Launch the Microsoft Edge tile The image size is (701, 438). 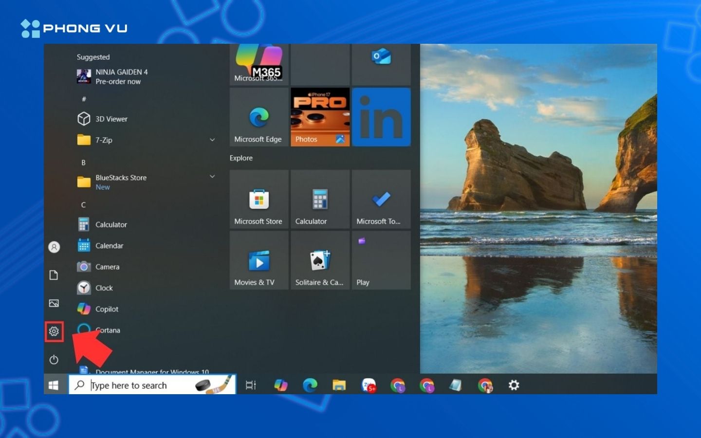[x=258, y=117]
